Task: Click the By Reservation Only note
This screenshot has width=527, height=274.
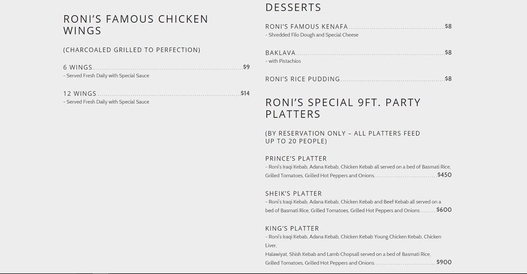Action: coord(343,137)
